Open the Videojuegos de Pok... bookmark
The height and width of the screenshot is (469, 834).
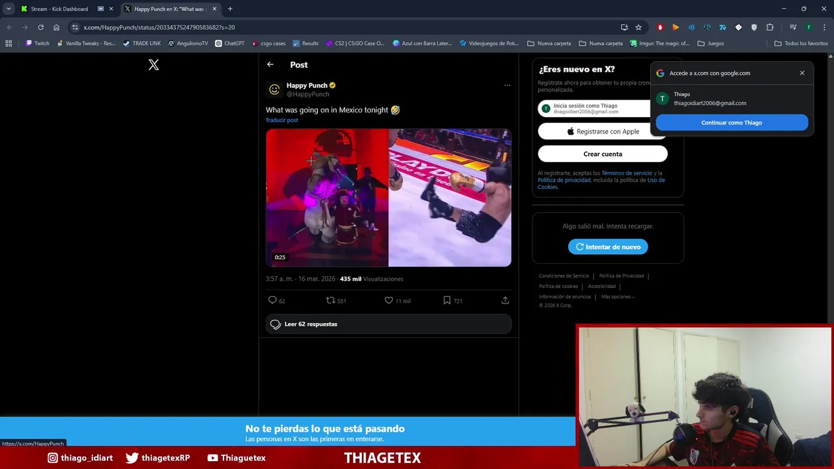(489, 44)
